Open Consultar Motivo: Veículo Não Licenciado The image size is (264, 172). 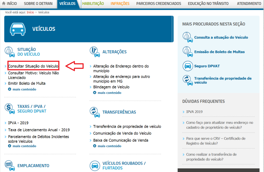coord(34,75)
